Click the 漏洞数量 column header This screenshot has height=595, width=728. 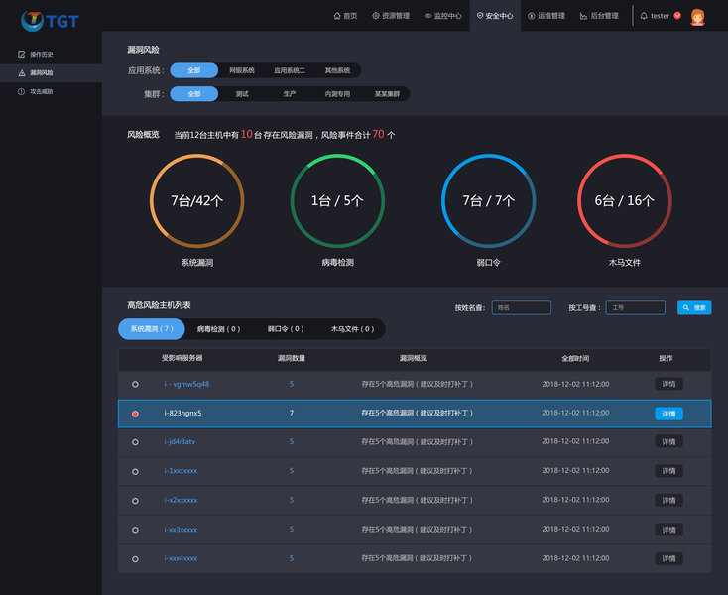(x=292, y=358)
